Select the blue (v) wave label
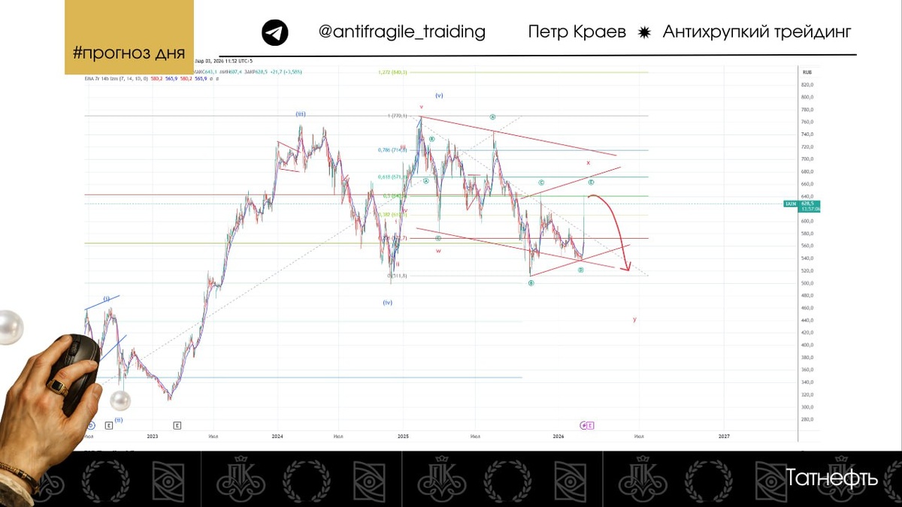 pos(439,95)
